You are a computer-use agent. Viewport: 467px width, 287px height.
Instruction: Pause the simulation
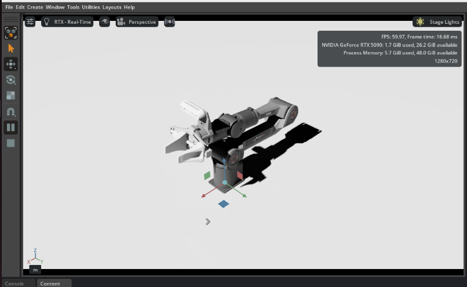point(11,128)
